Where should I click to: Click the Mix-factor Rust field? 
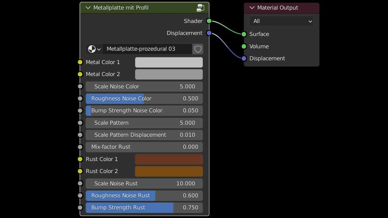[x=144, y=147]
